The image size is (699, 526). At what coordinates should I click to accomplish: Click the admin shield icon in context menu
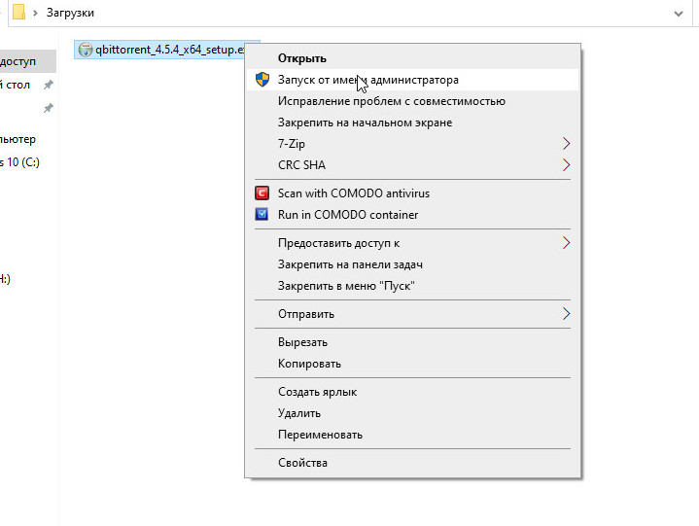(262, 80)
